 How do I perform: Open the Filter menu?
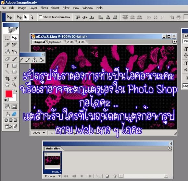[x=66, y=8]
